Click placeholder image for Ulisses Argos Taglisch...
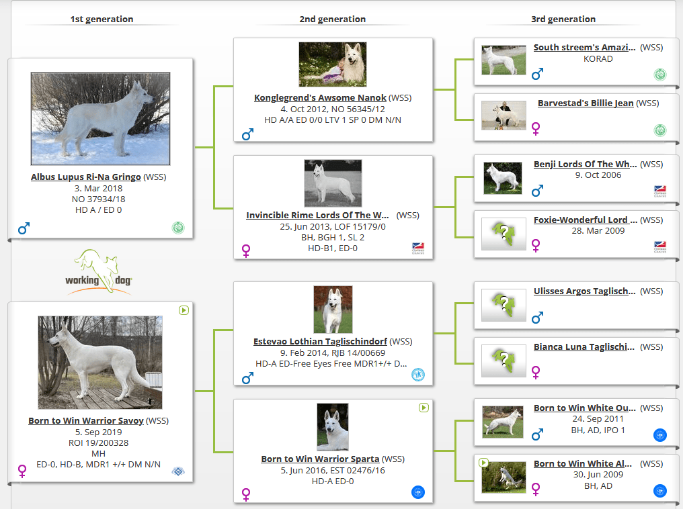Image resolution: width=683 pixels, height=509 pixels. pos(504,306)
